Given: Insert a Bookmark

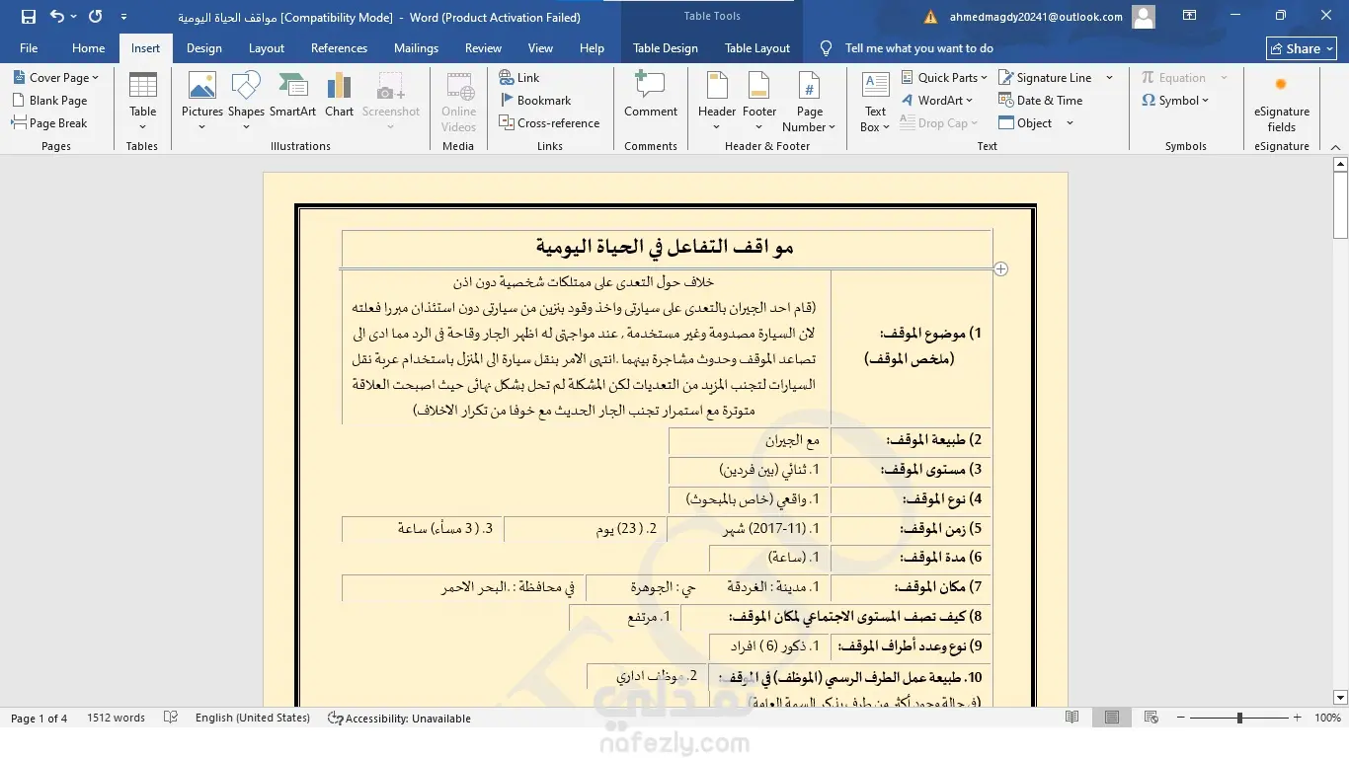Looking at the screenshot, I should [x=535, y=100].
